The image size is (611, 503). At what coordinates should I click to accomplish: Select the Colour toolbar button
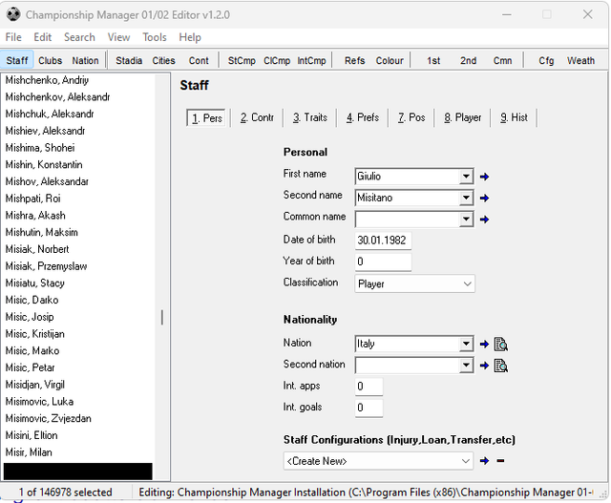(x=390, y=61)
